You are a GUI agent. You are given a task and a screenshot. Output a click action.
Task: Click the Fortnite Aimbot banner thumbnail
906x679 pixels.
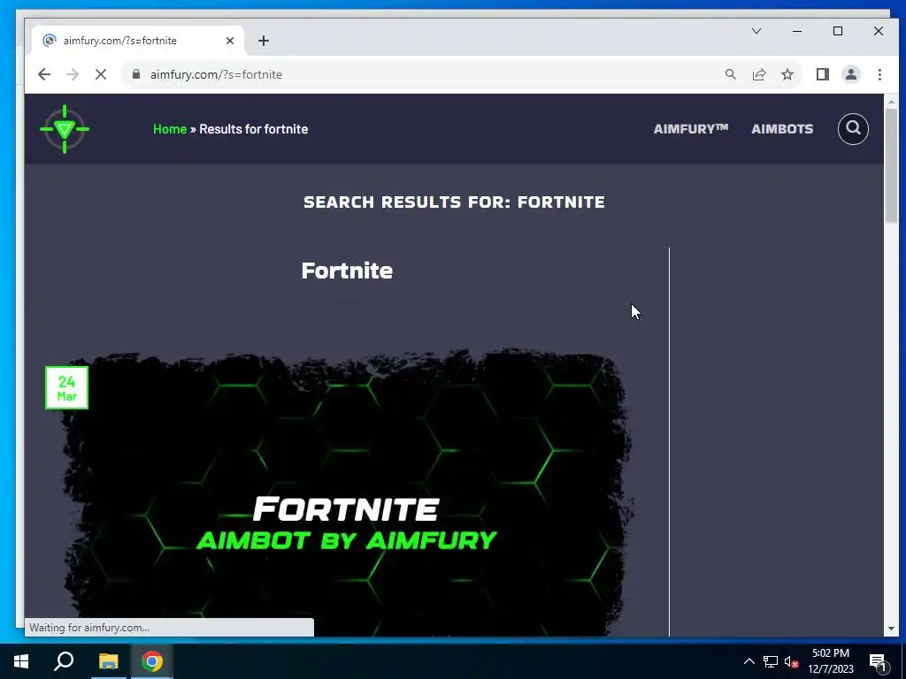click(347, 491)
